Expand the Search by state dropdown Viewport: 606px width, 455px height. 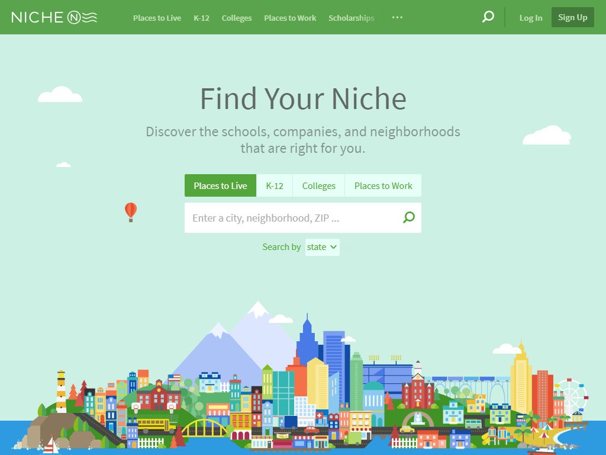(x=323, y=247)
